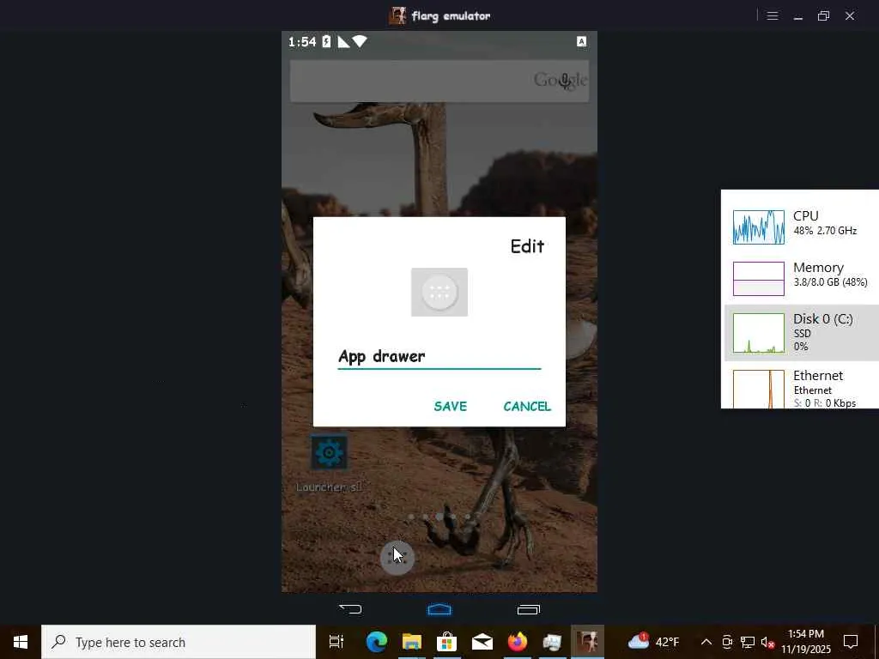The image size is (879, 659).
Task: Tap the battery charging status icon
Action: tap(326, 41)
